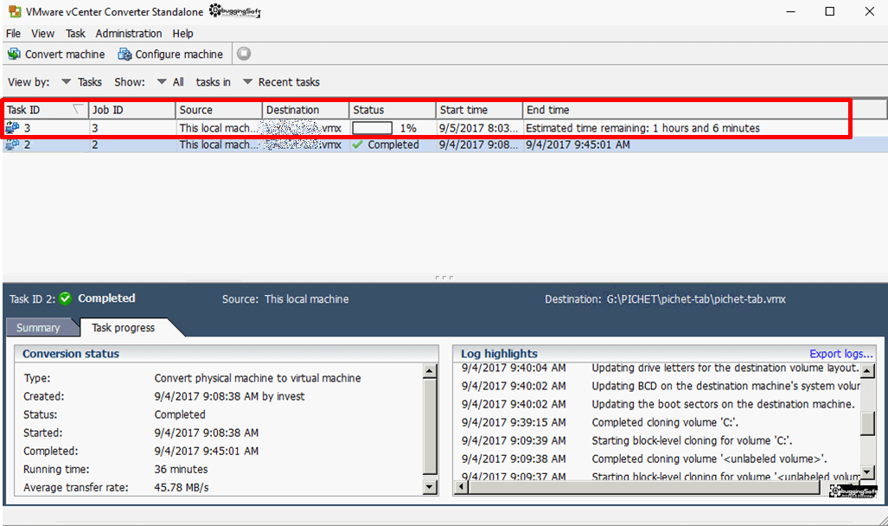The width and height of the screenshot is (888, 526).
Task: Click the Log highlights horizontal scrollbar thumb
Action: (644, 487)
